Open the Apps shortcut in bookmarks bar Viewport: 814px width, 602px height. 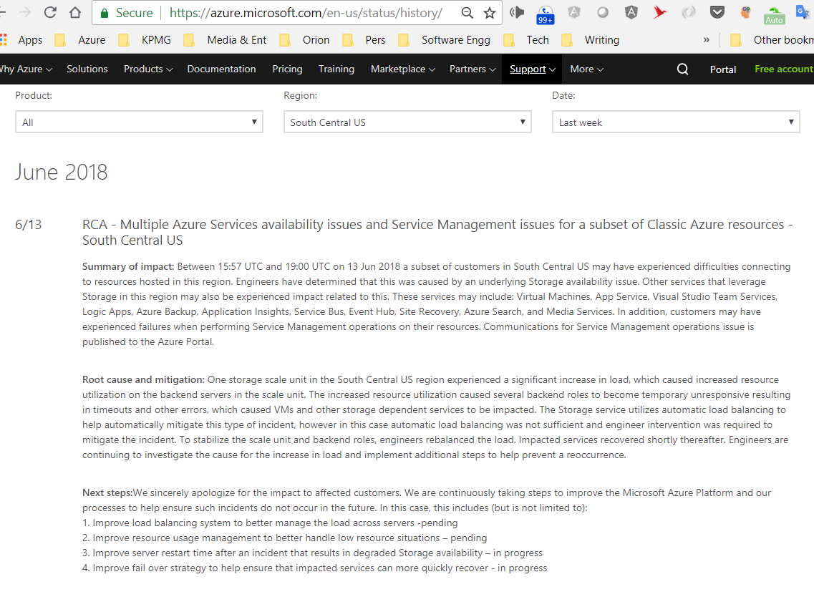21,40
